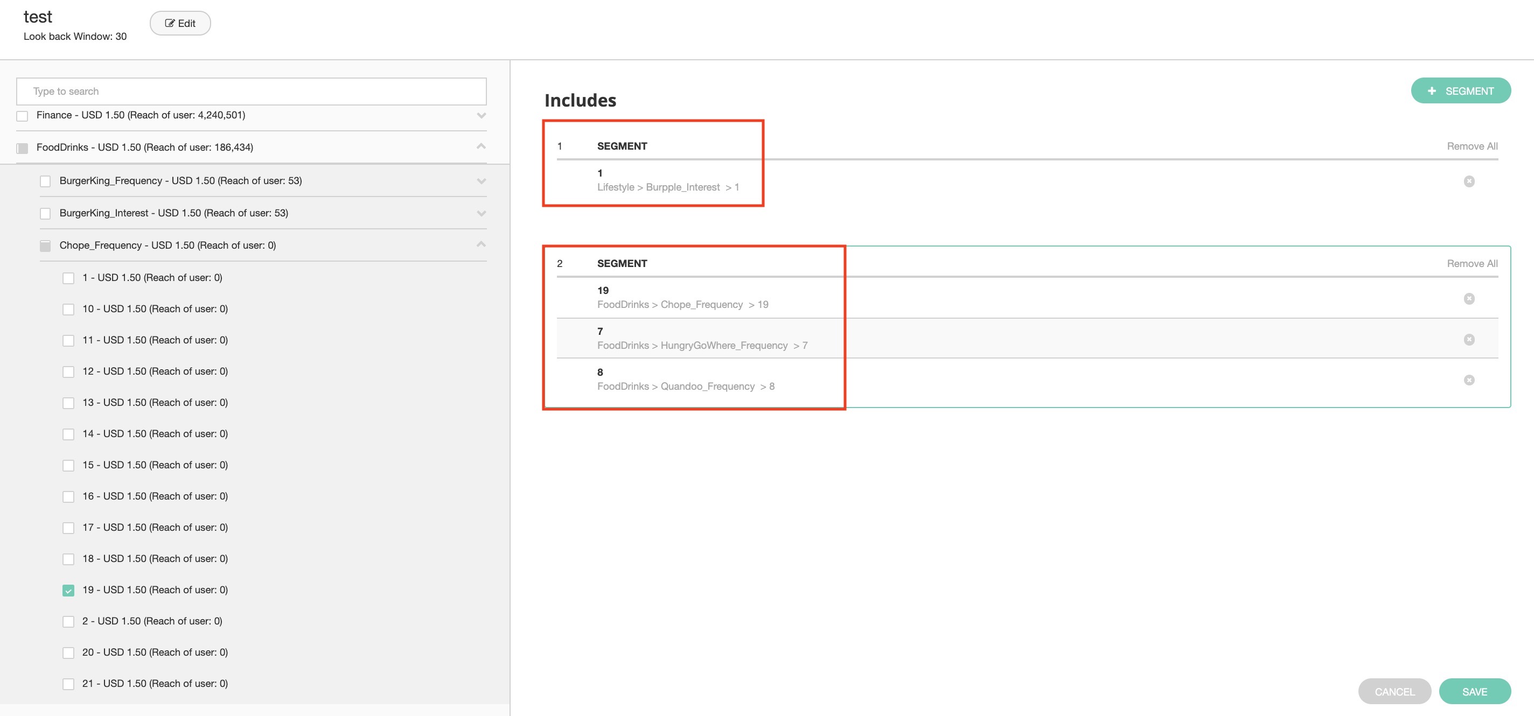
Task: Focus the Type to search field
Action: click(250, 91)
